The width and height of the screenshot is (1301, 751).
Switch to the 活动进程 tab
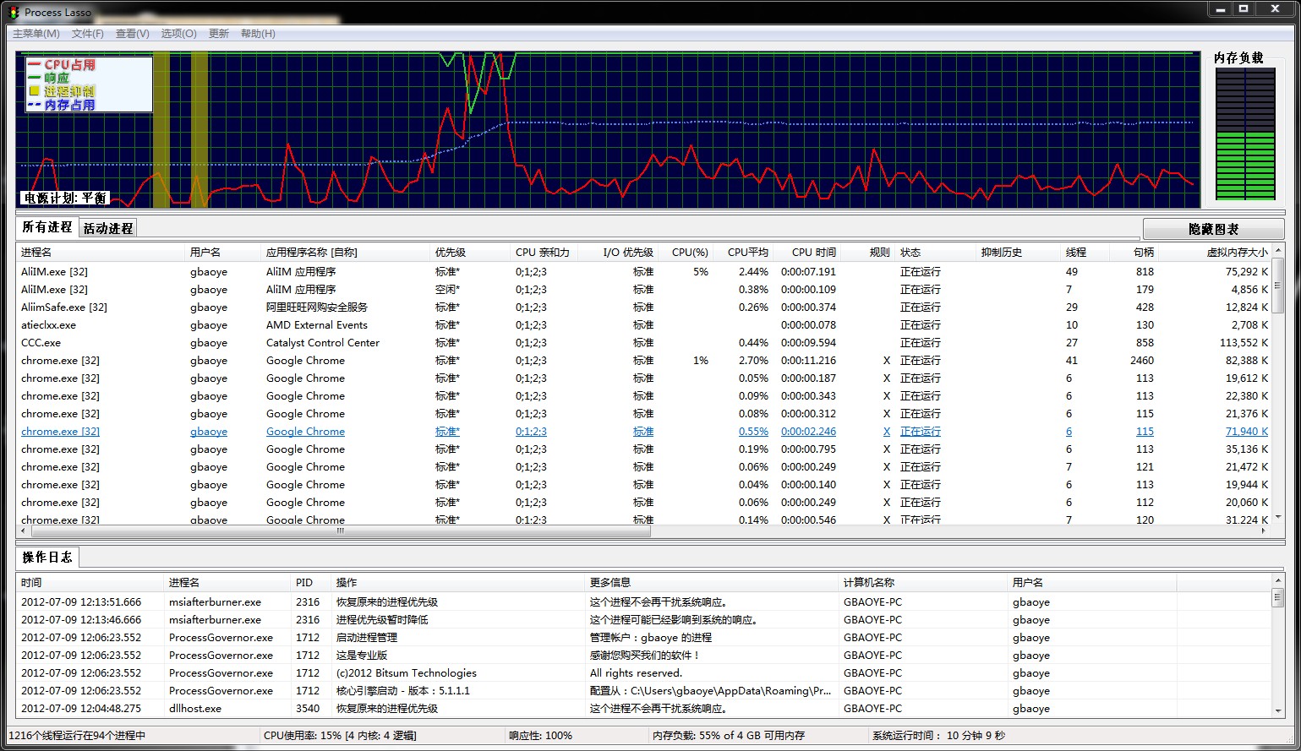click(x=108, y=228)
